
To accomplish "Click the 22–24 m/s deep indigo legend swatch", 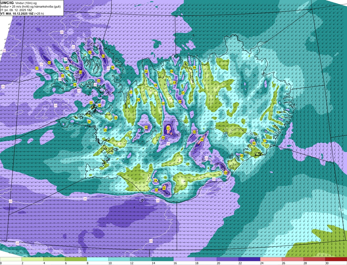I will click(x=249, y=259).
